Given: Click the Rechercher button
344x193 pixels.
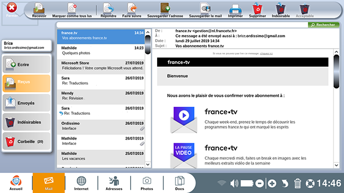Looking at the screenshot, I should pos(323,25).
